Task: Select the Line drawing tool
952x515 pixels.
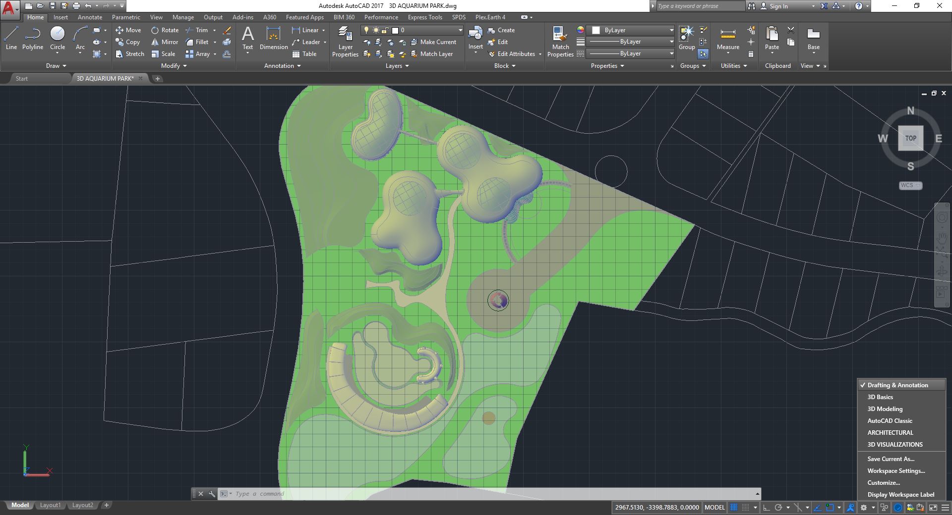Action: [x=11, y=39]
